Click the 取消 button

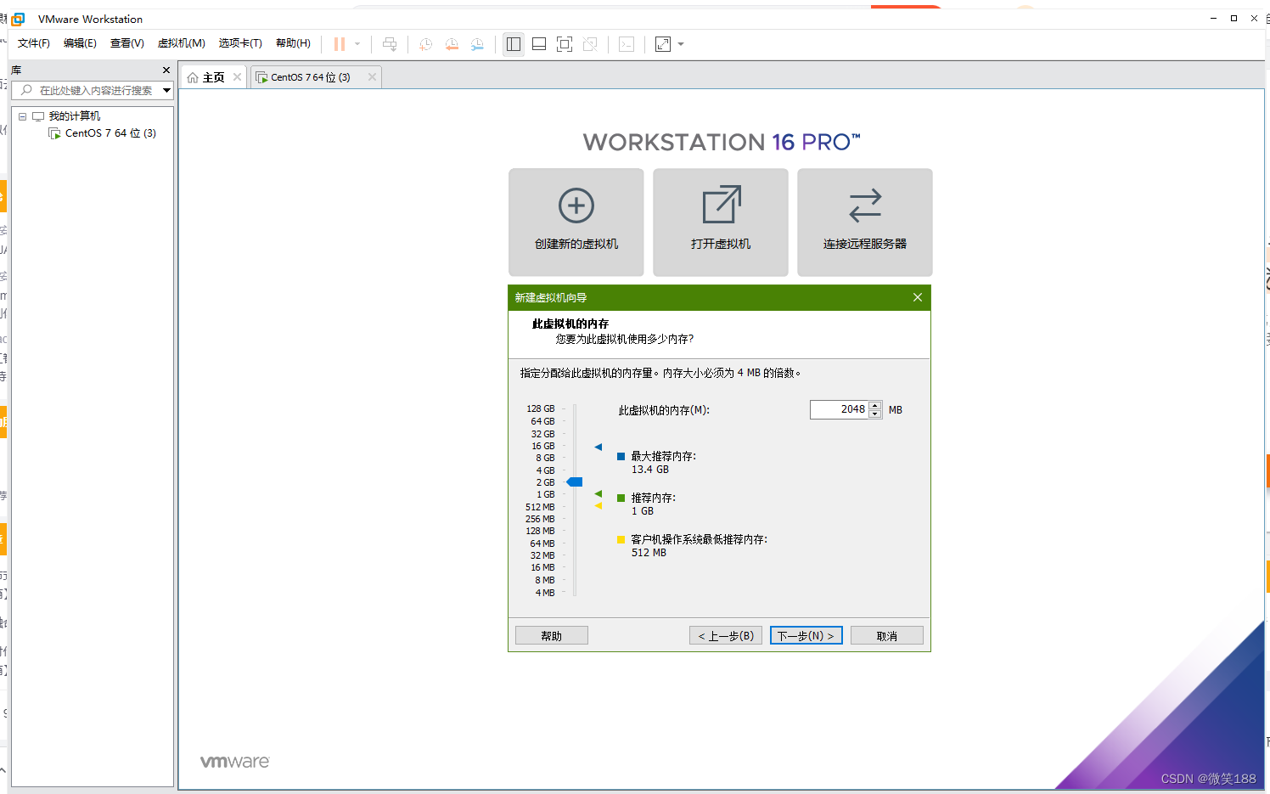click(887, 636)
